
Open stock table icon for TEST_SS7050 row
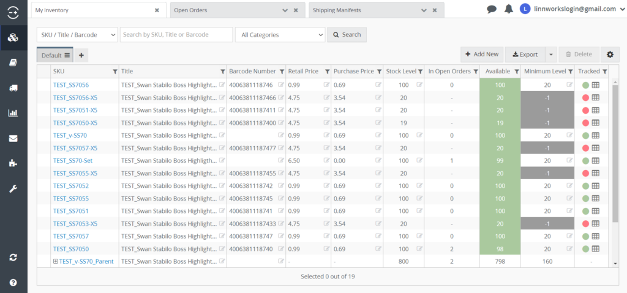click(595, 248)
